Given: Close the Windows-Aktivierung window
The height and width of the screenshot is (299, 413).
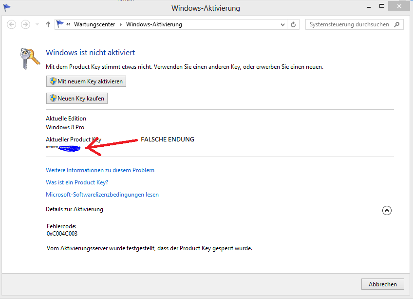Looking at the screenshot, I should click(399, 6).
